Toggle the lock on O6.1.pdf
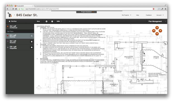Screen dimensions: 173x102 [32, 47]
